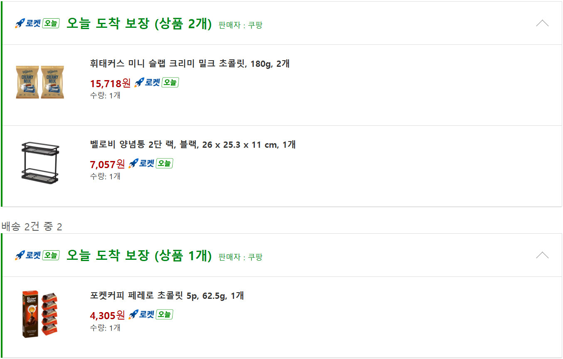Click 판매자 : 쿠팡 in the two-item header
The width and height of the screenshot is (563, 359).
click(x=240, y=25)
